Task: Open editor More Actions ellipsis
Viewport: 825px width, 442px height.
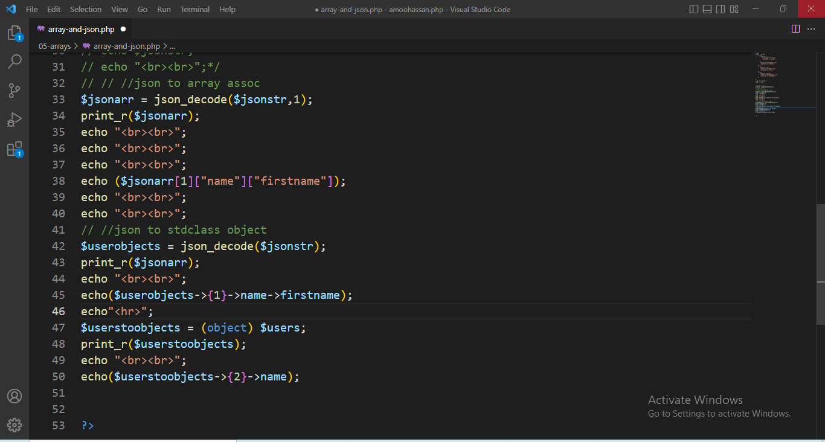Action: coord(812,28)
